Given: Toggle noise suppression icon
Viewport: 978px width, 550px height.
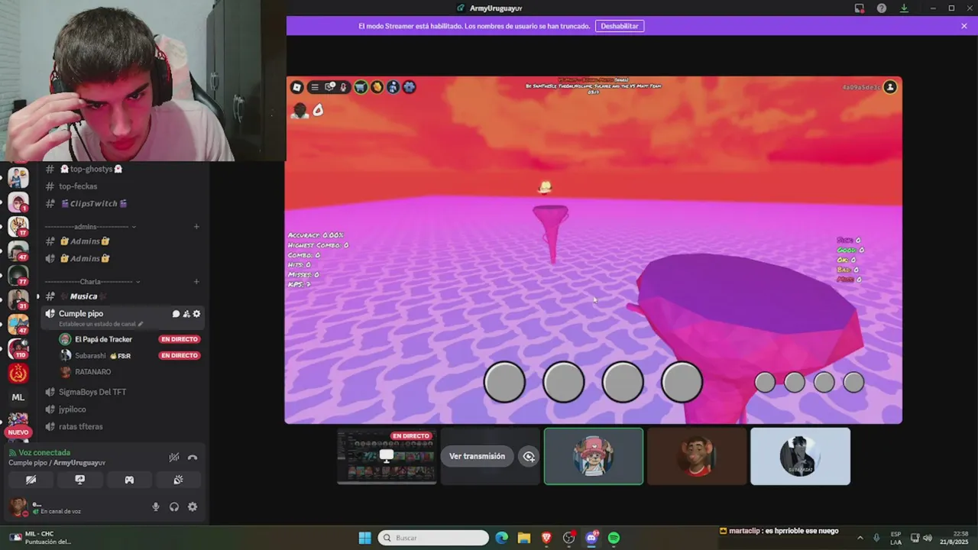Looking at the screenshot, I should pos(174,458).
